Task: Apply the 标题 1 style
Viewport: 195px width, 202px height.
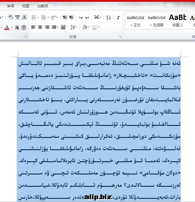Action: (177, 21)
